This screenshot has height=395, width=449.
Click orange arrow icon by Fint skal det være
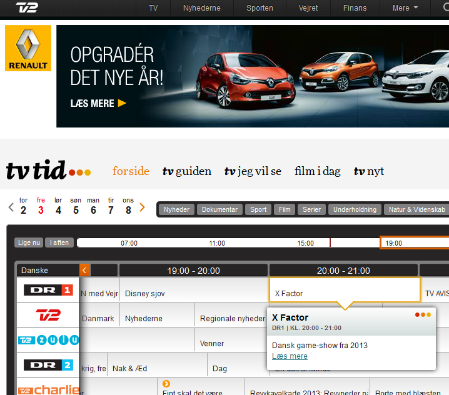click(x=166, y=384)
